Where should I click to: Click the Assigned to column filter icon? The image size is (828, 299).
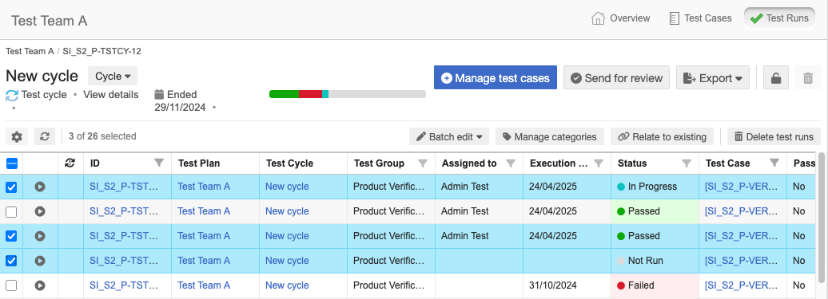pos(511,163)
